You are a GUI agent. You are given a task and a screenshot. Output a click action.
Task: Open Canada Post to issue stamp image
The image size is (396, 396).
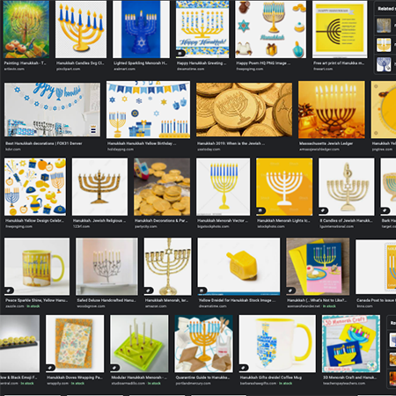(376, 267)
